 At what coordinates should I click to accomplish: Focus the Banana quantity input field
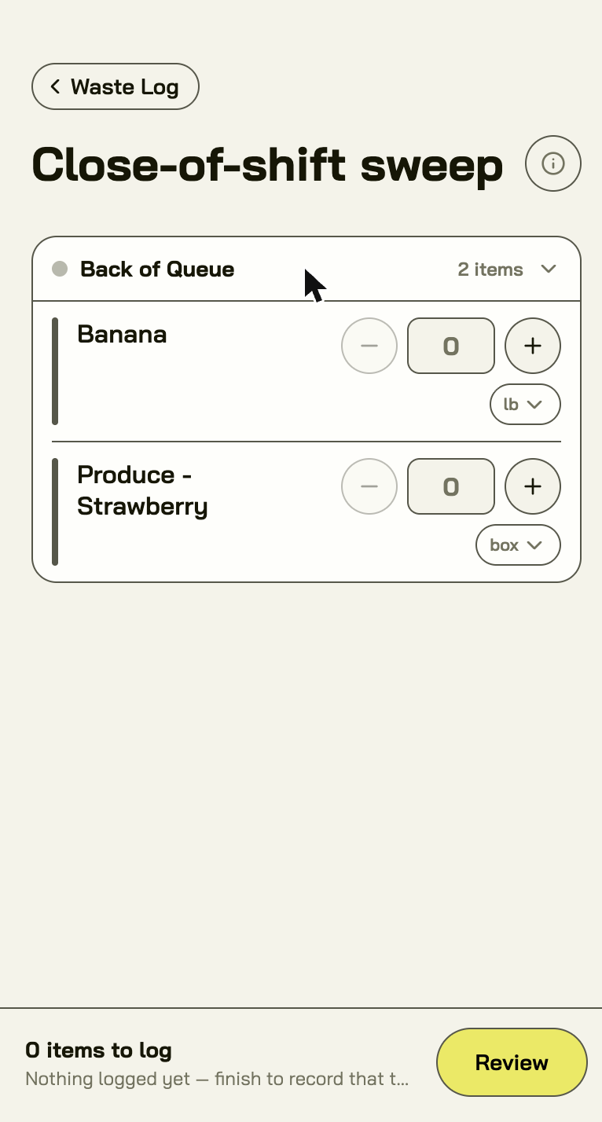[x=451, y=346]
